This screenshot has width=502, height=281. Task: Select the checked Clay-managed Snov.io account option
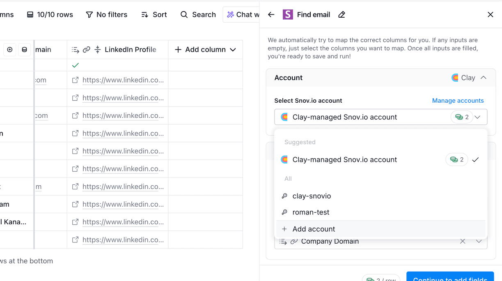[345, 160]
